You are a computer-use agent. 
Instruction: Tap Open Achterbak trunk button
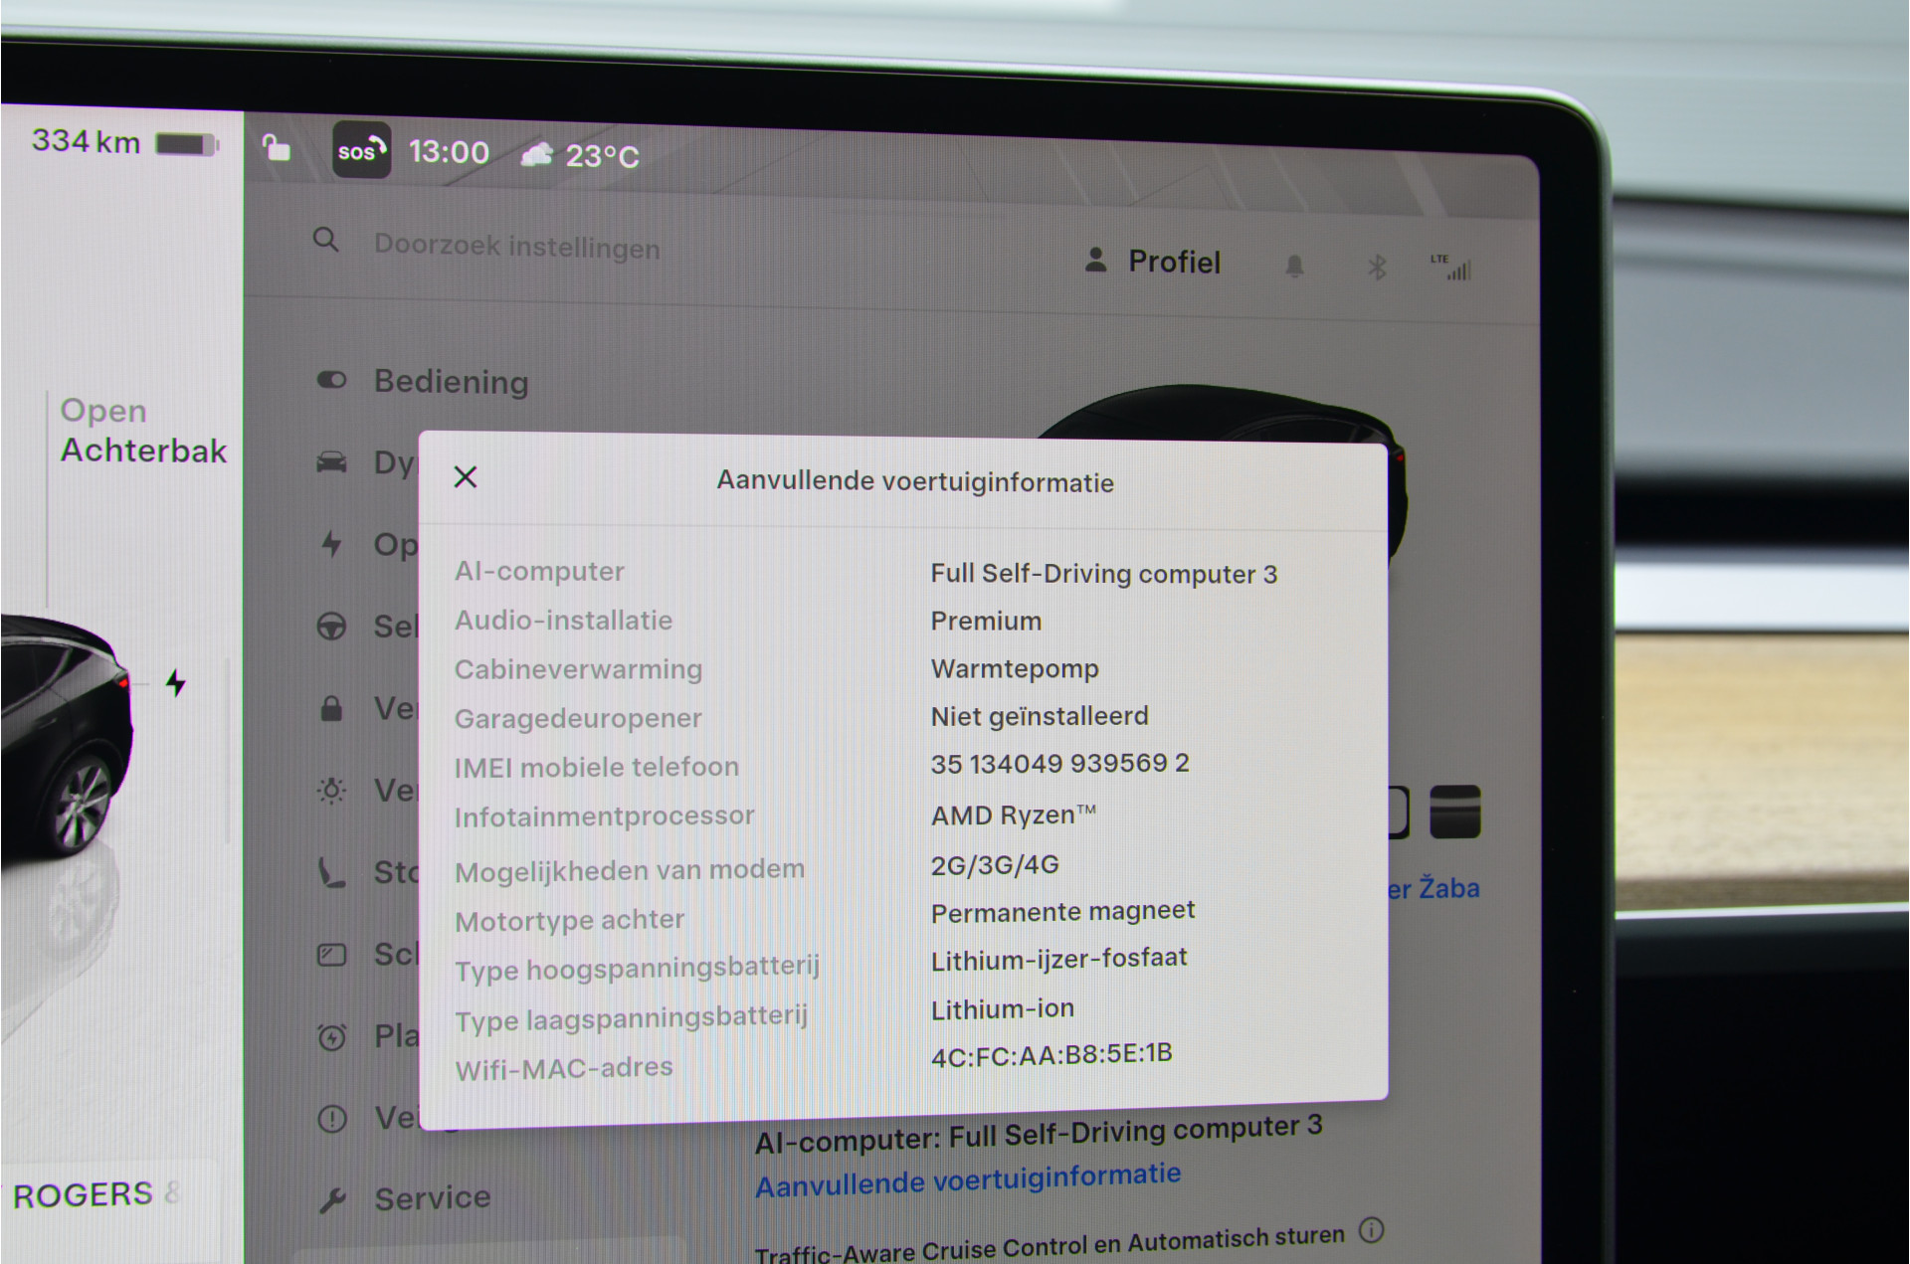point(144,431)
